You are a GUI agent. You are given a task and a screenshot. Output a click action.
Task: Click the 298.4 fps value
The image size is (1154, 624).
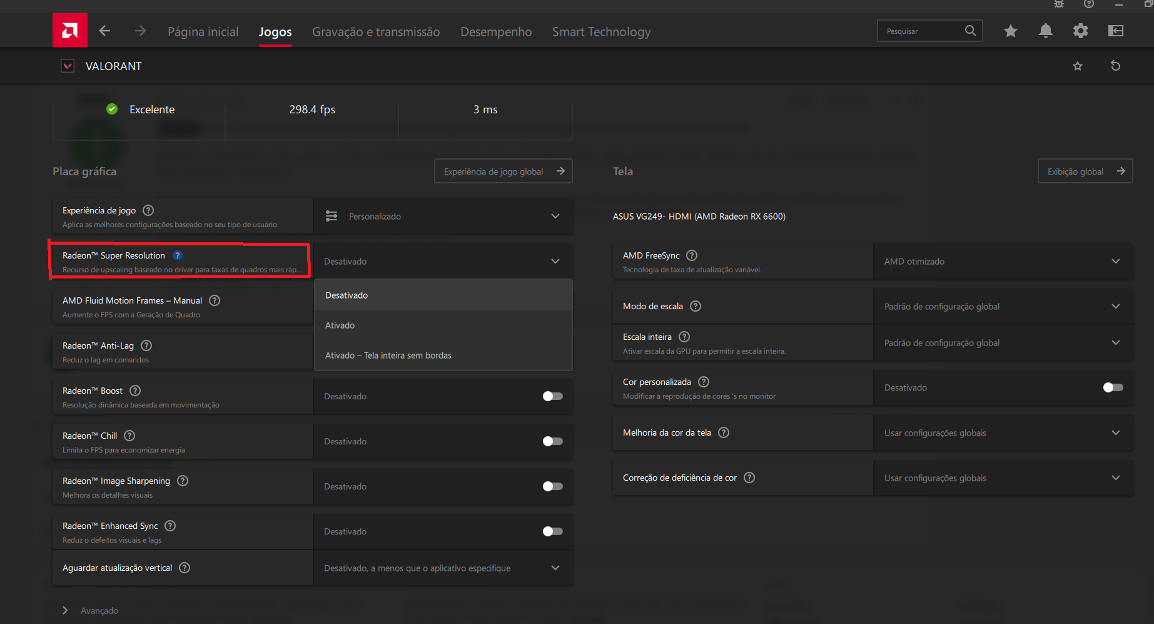point(312,110)
